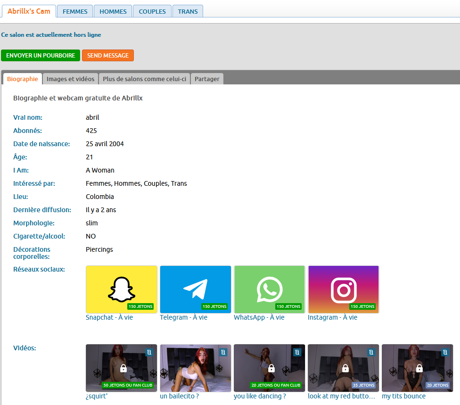This screenshot has width=460, height=405.
Task: Click the Telegram paper plane icon
Action: pyautogui.click(x=195, y=289)
